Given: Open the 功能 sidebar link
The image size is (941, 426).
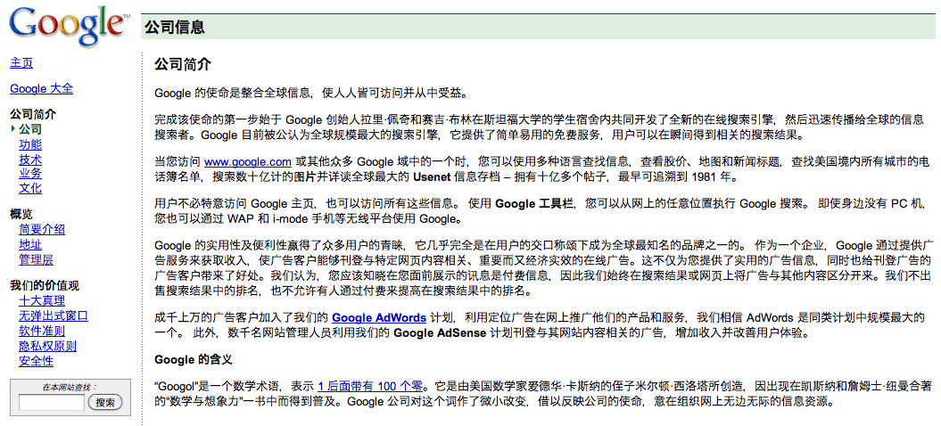Looking at the screenshot, I should coord(30,144).
